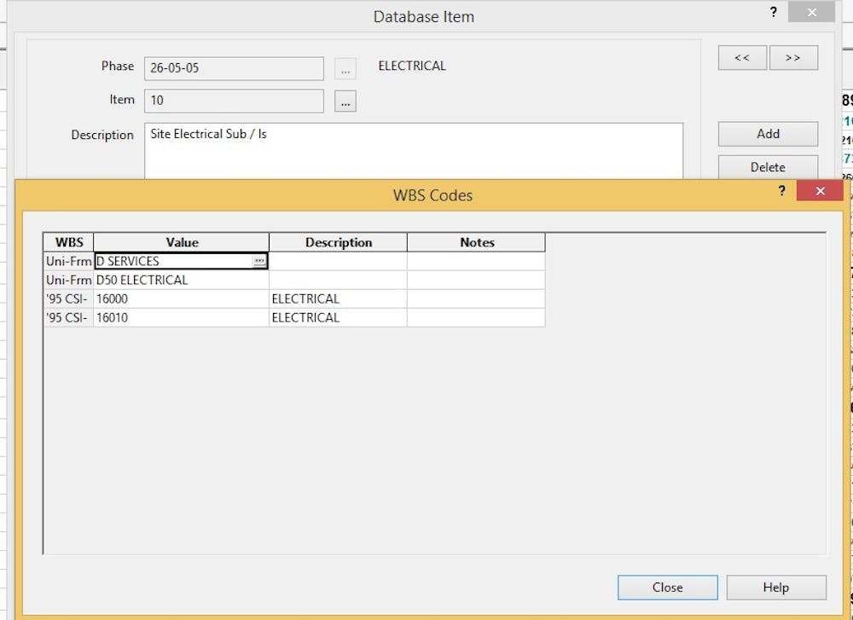Click into the Description text box
This screenshot has width=853, height=620.
[414, 151]
